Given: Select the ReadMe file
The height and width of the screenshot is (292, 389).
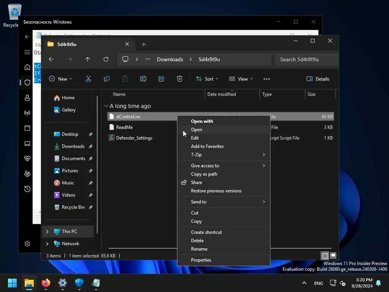Looking at the screenshot, I should [124, 127].
